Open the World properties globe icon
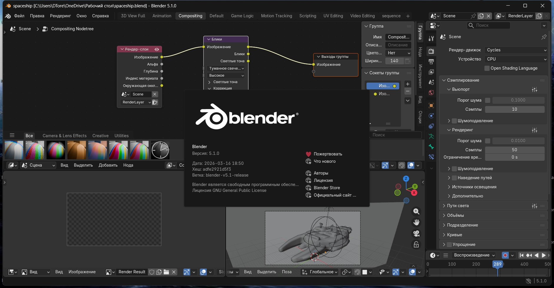Image resolution: width=554 pixels, height=288 pixels. pyautogui.click(x=431, y=93)
